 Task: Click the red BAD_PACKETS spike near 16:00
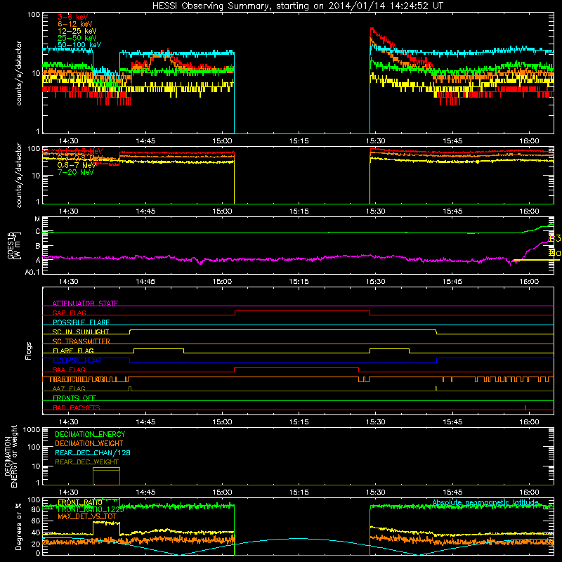[525, 407]
